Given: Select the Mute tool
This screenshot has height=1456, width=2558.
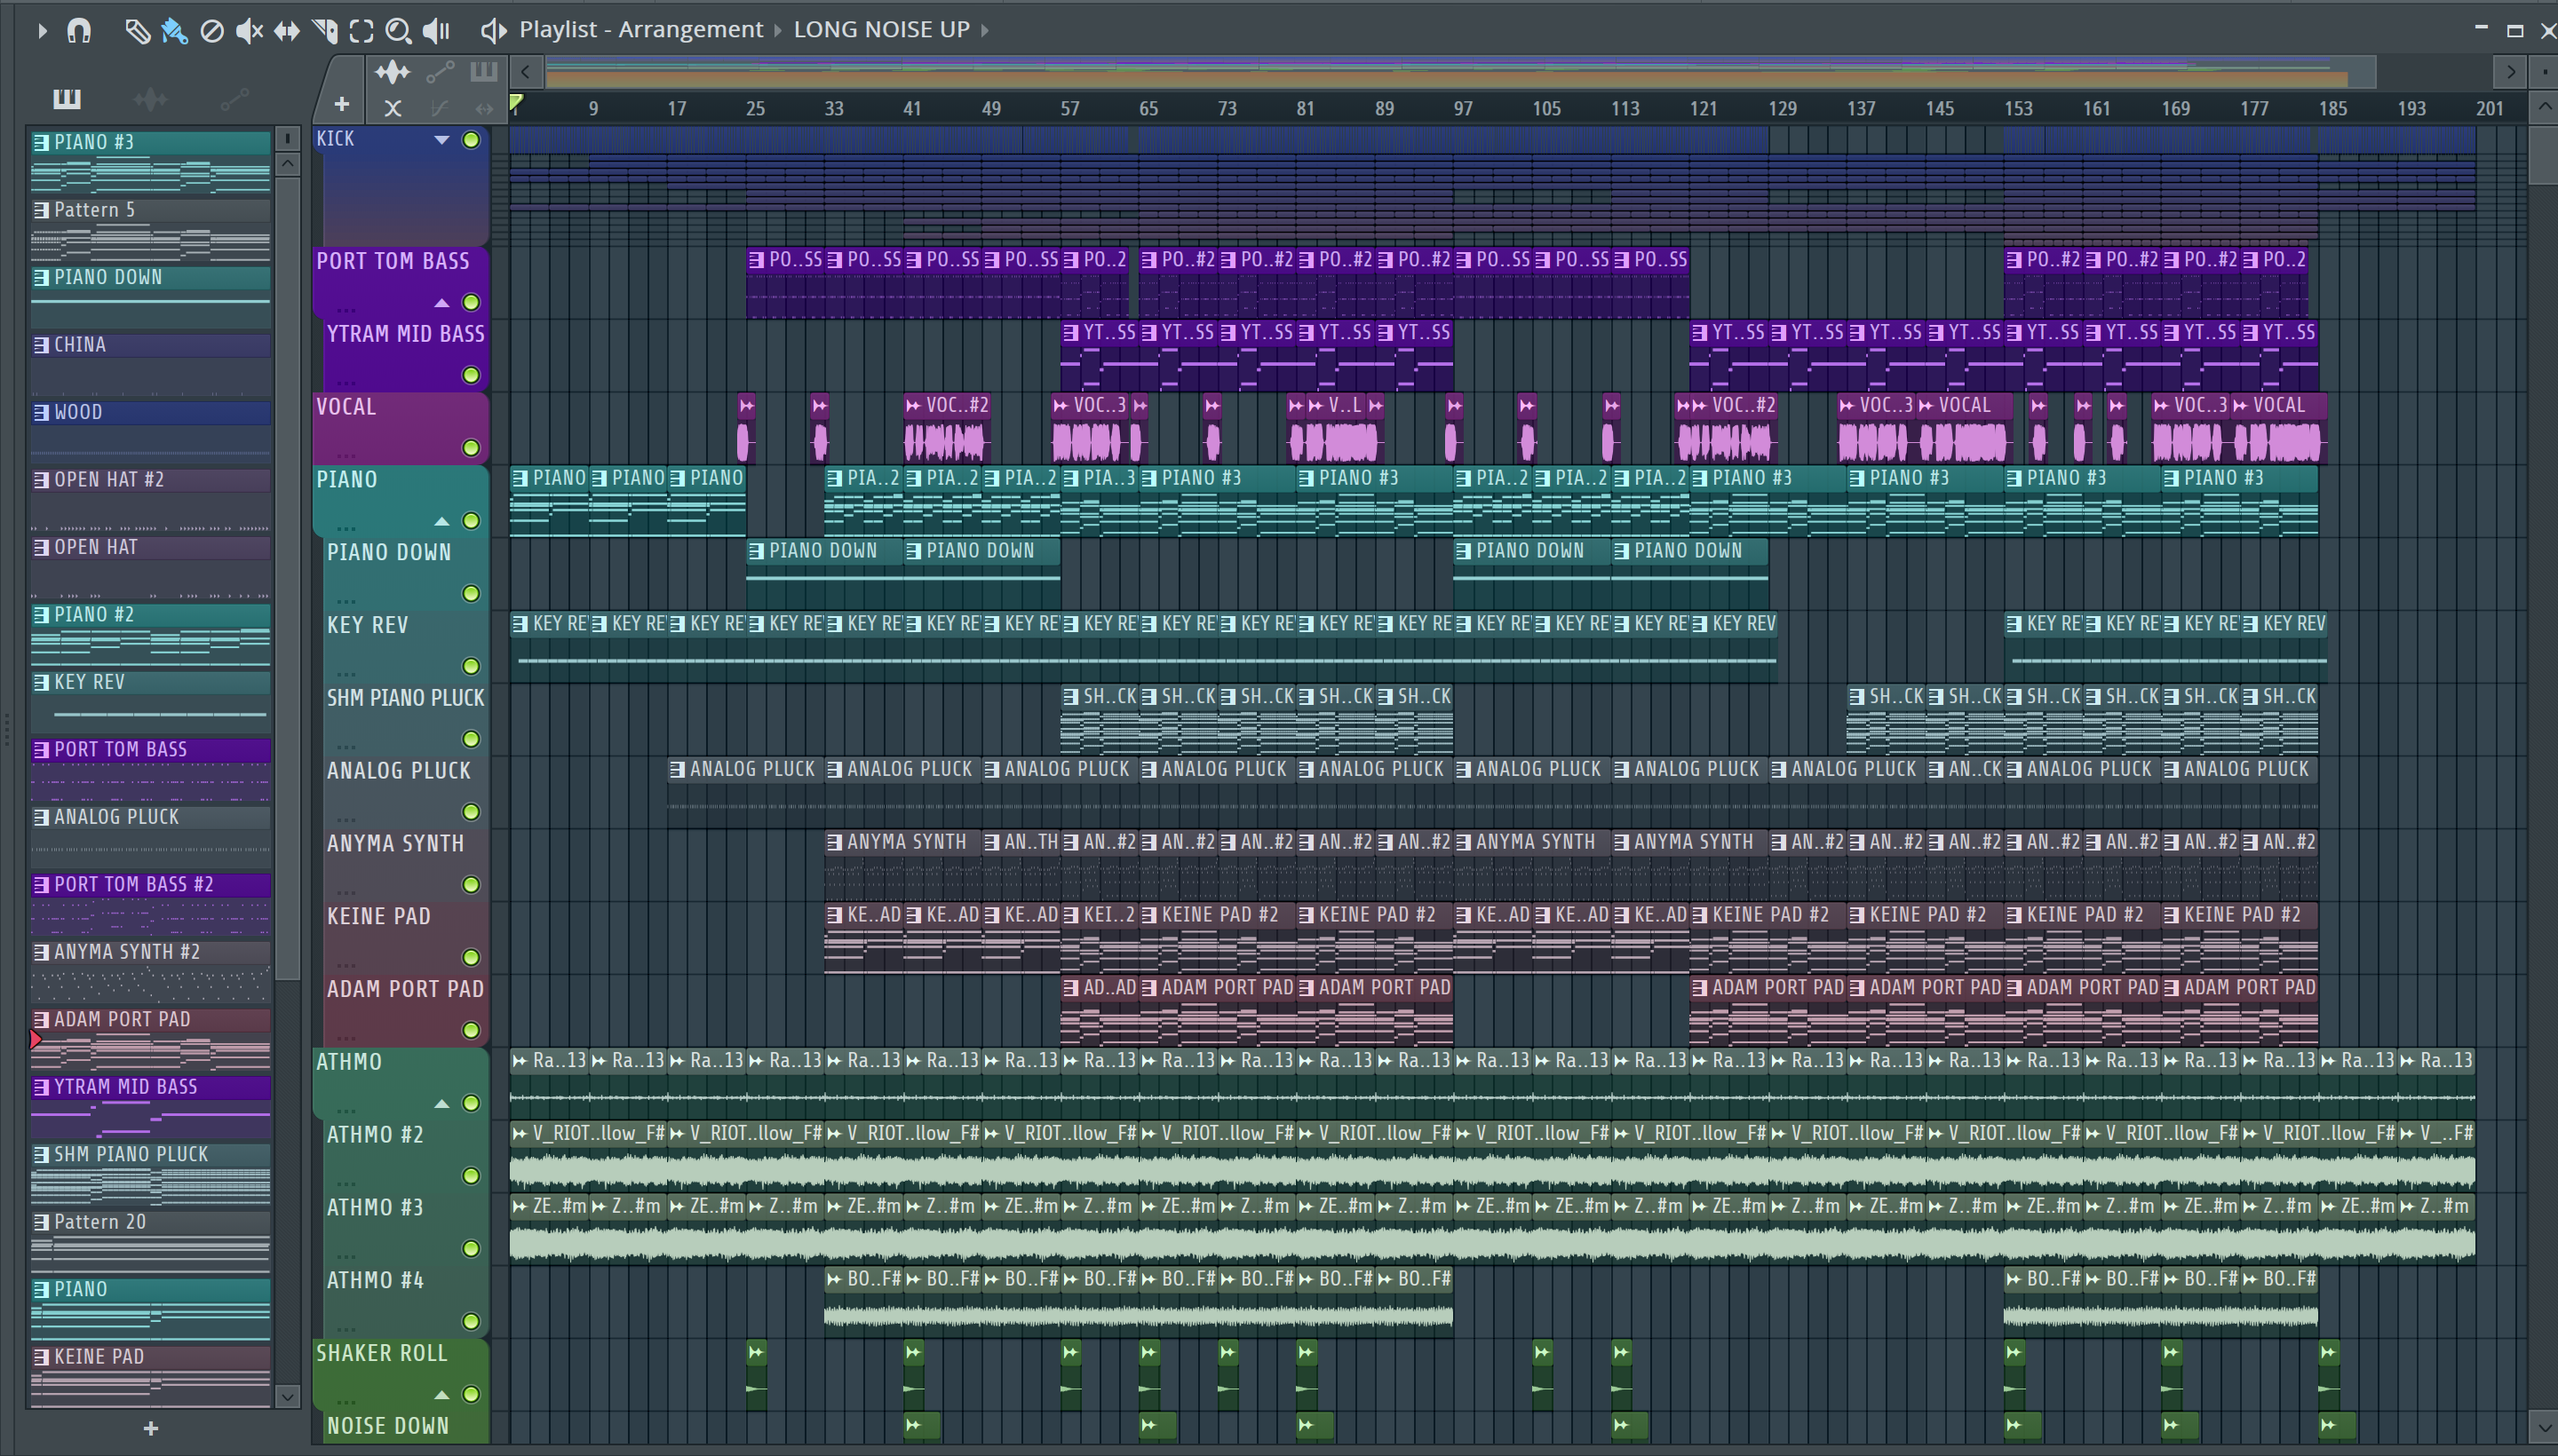Looking at the screenshot, I should pos(249,31).
